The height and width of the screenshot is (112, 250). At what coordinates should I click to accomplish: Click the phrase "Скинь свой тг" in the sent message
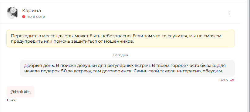pos(149,71)
